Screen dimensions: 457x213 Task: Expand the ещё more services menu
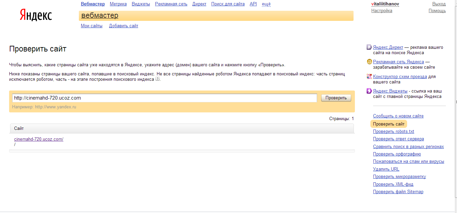(266, 4)
